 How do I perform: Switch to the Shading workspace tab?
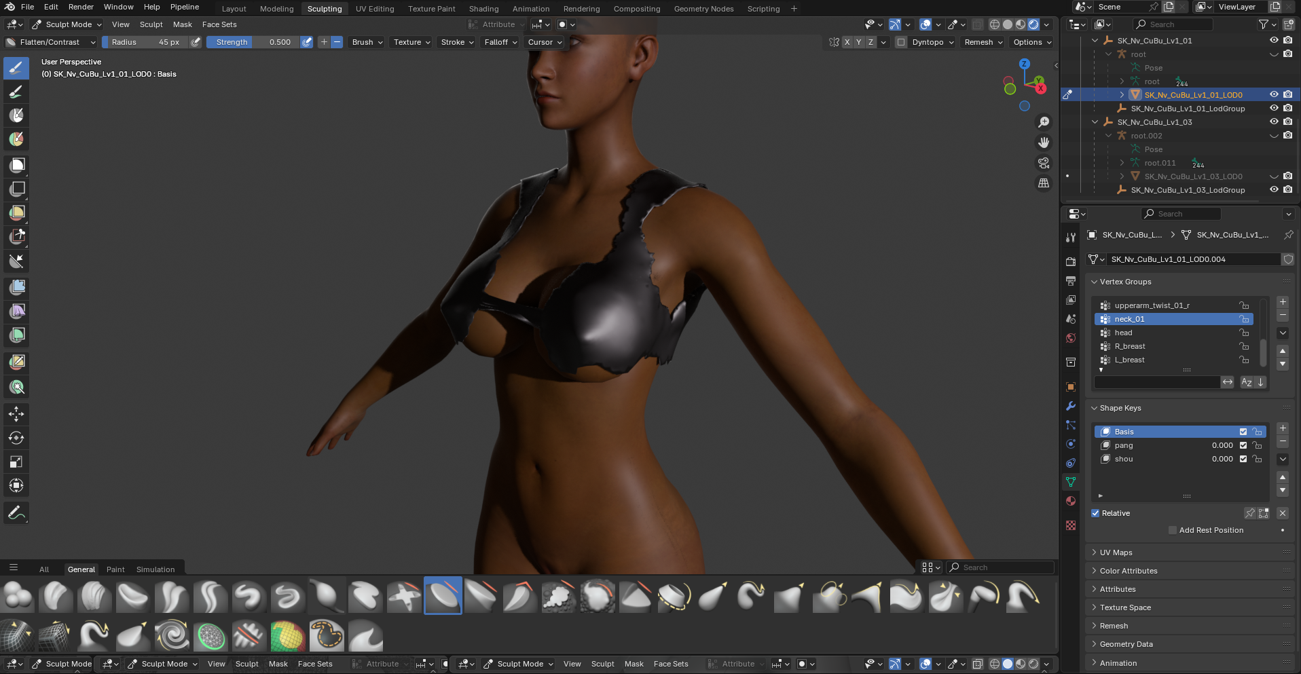point(483,9)
